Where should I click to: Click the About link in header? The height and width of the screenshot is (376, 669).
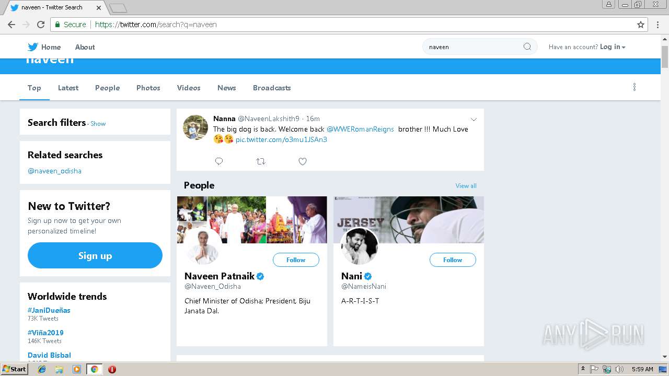click(85, 47)
